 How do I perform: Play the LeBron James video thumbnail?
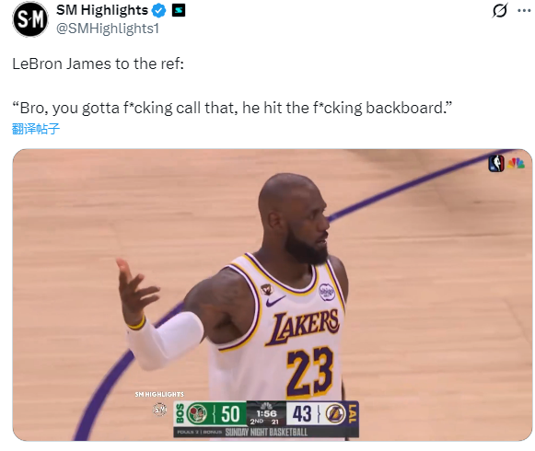(273, 295)
